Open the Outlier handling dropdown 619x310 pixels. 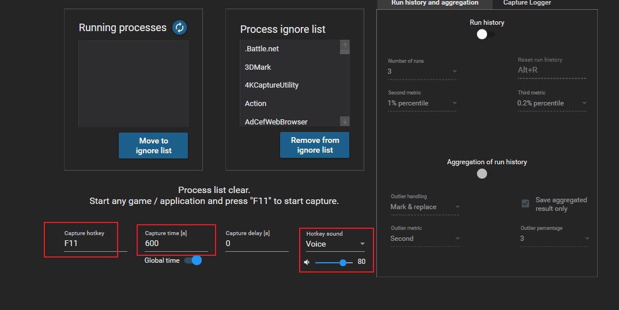click(425, 207)
